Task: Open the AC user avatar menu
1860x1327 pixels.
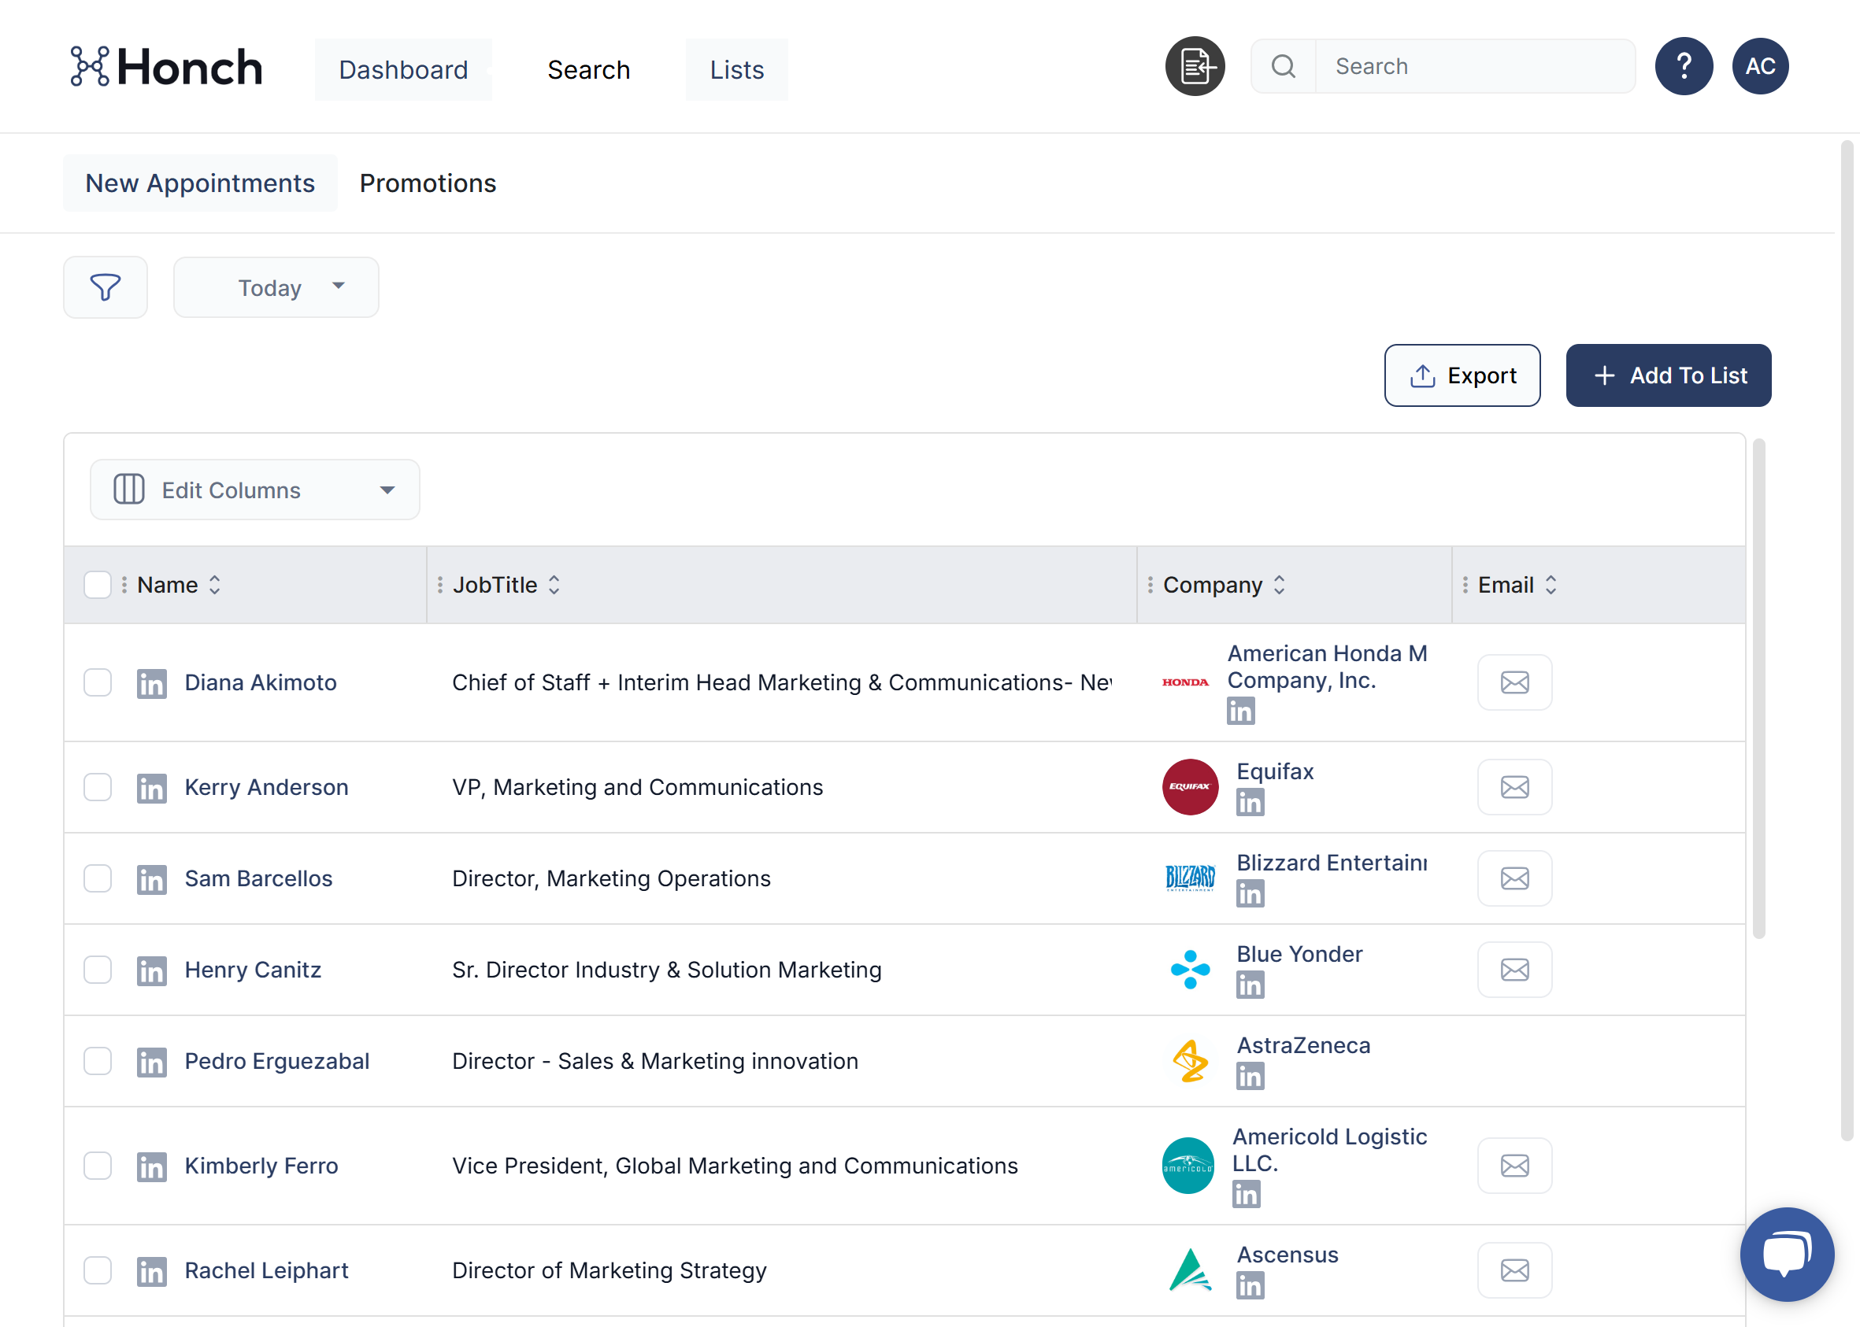Action: (x=1759, y=66)
